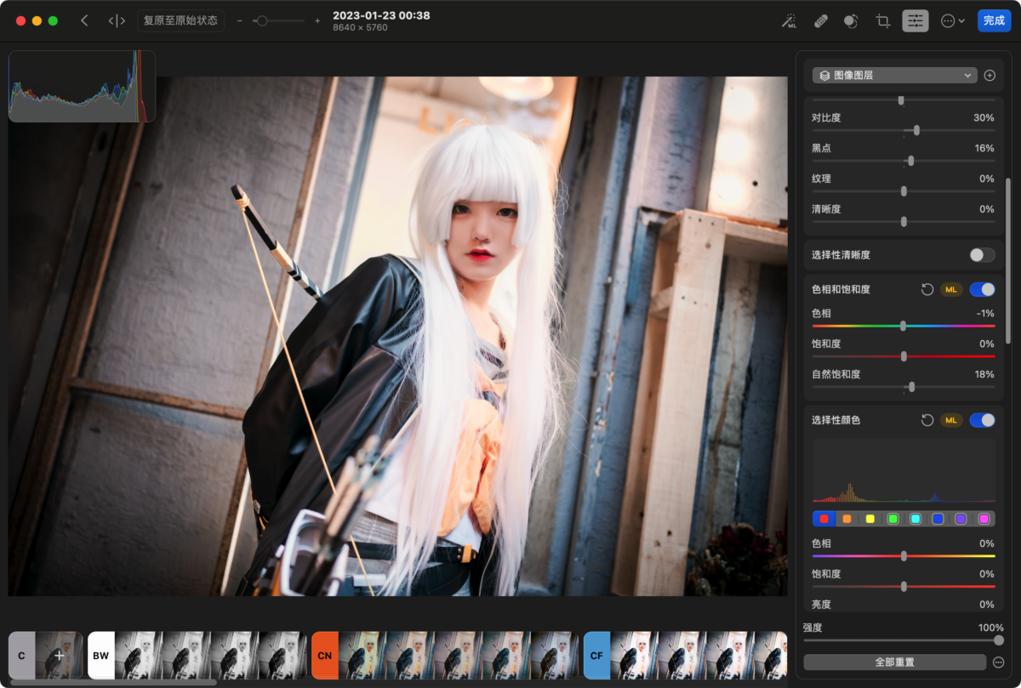Select the green color swatch
Viewport: 1021px width, 688px height.
click(893, 519)
